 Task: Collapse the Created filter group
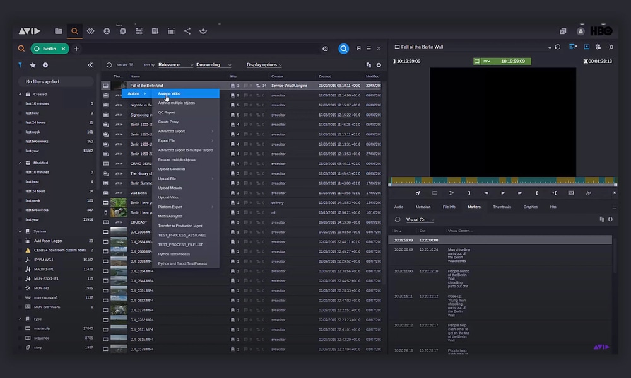pos(21,94)
